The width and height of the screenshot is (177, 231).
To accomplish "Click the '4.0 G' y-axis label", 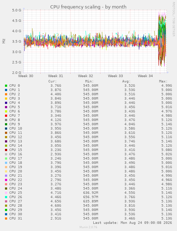I will [17, 31].
